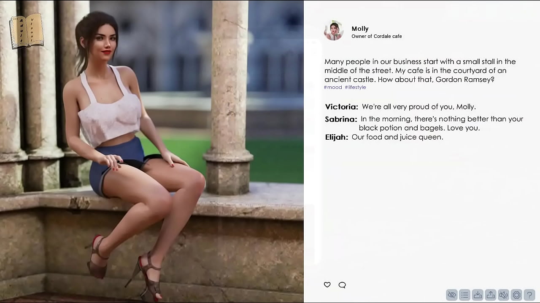This screenshot has height=303, width=540.
Task: Click the save game download icon
Action: (x=478, y=295)
